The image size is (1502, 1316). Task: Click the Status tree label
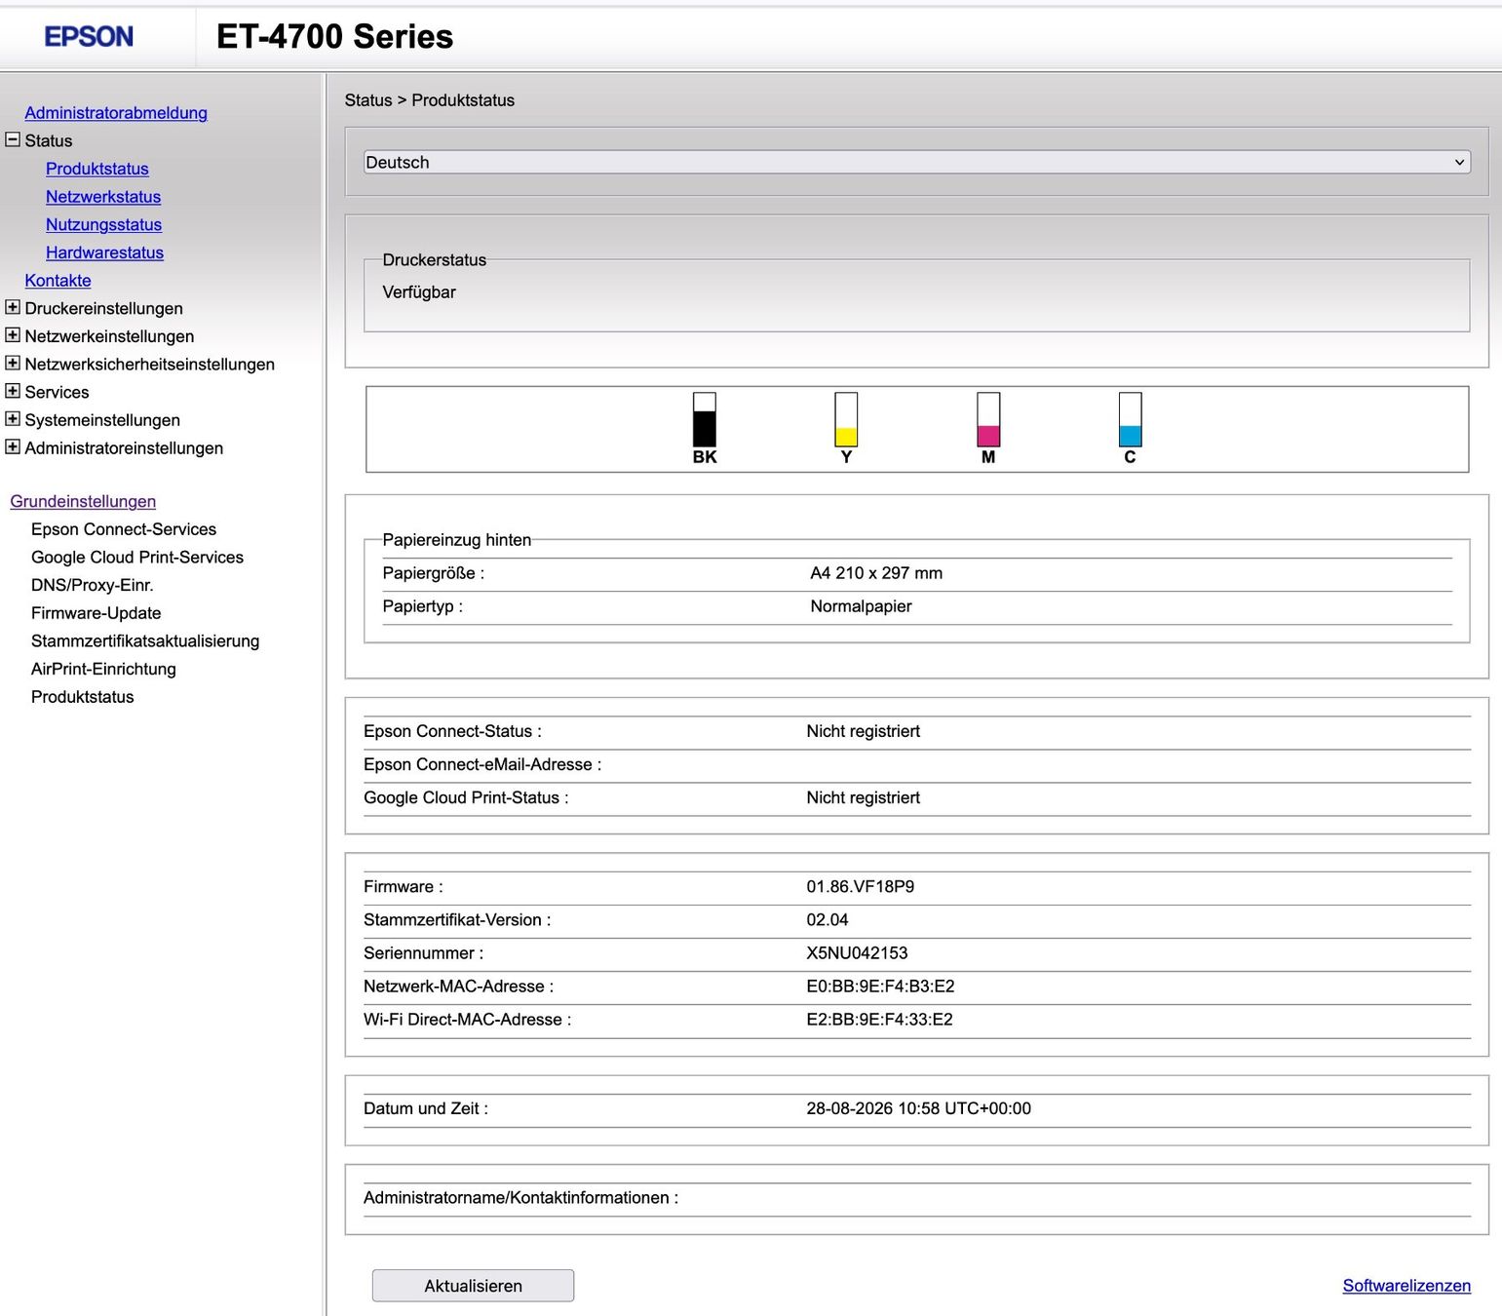[49, 140]
